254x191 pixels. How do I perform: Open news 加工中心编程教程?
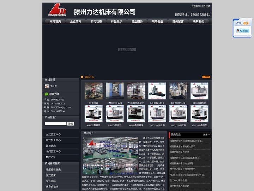(x=179, y=180)
